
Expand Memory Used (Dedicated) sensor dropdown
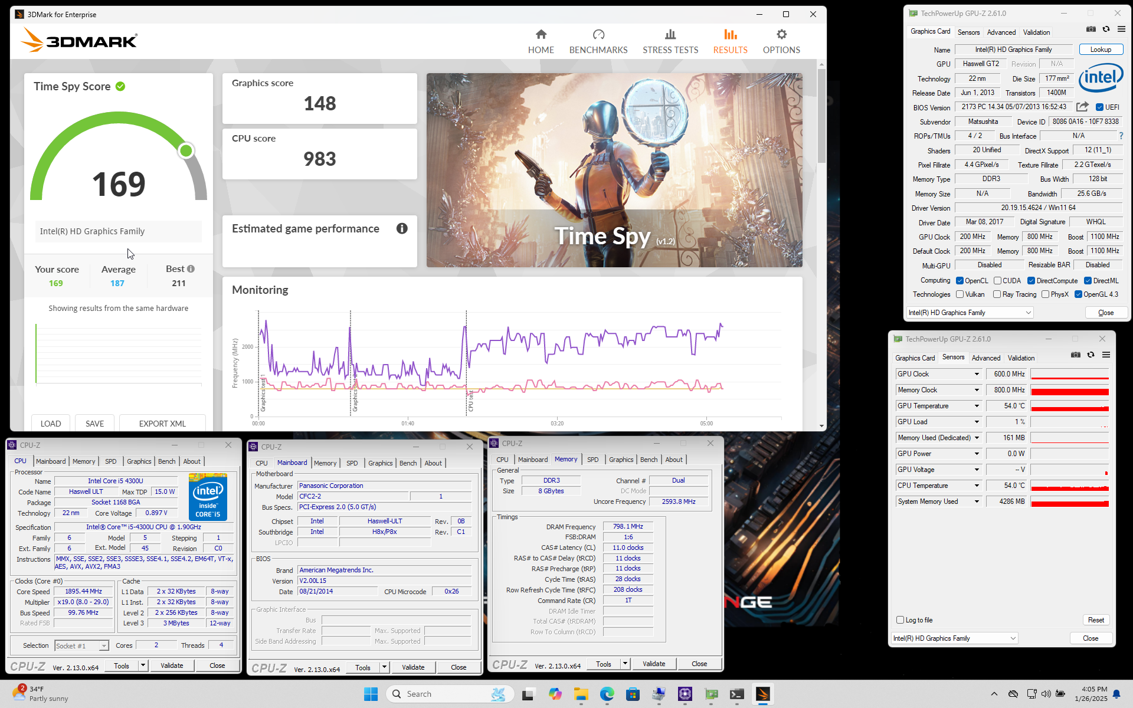[x=977, y=438]
